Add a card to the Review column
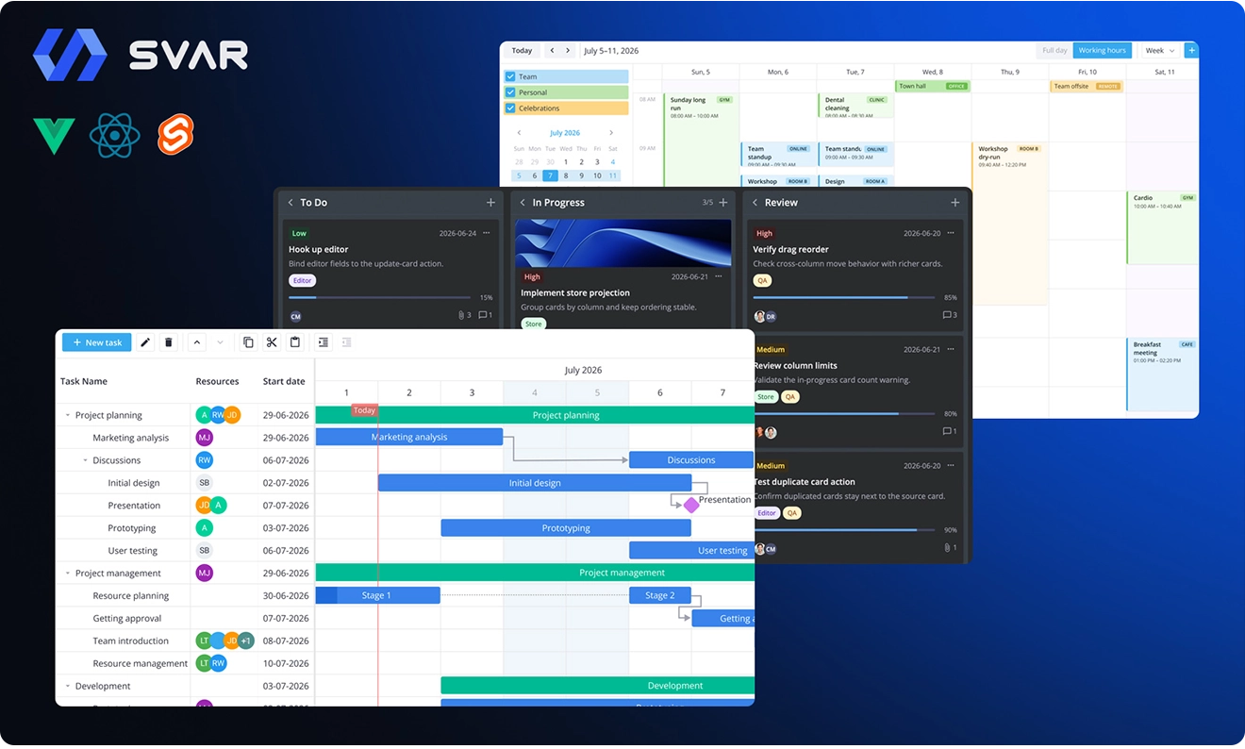1245x749 pixels. pos(955,203)
